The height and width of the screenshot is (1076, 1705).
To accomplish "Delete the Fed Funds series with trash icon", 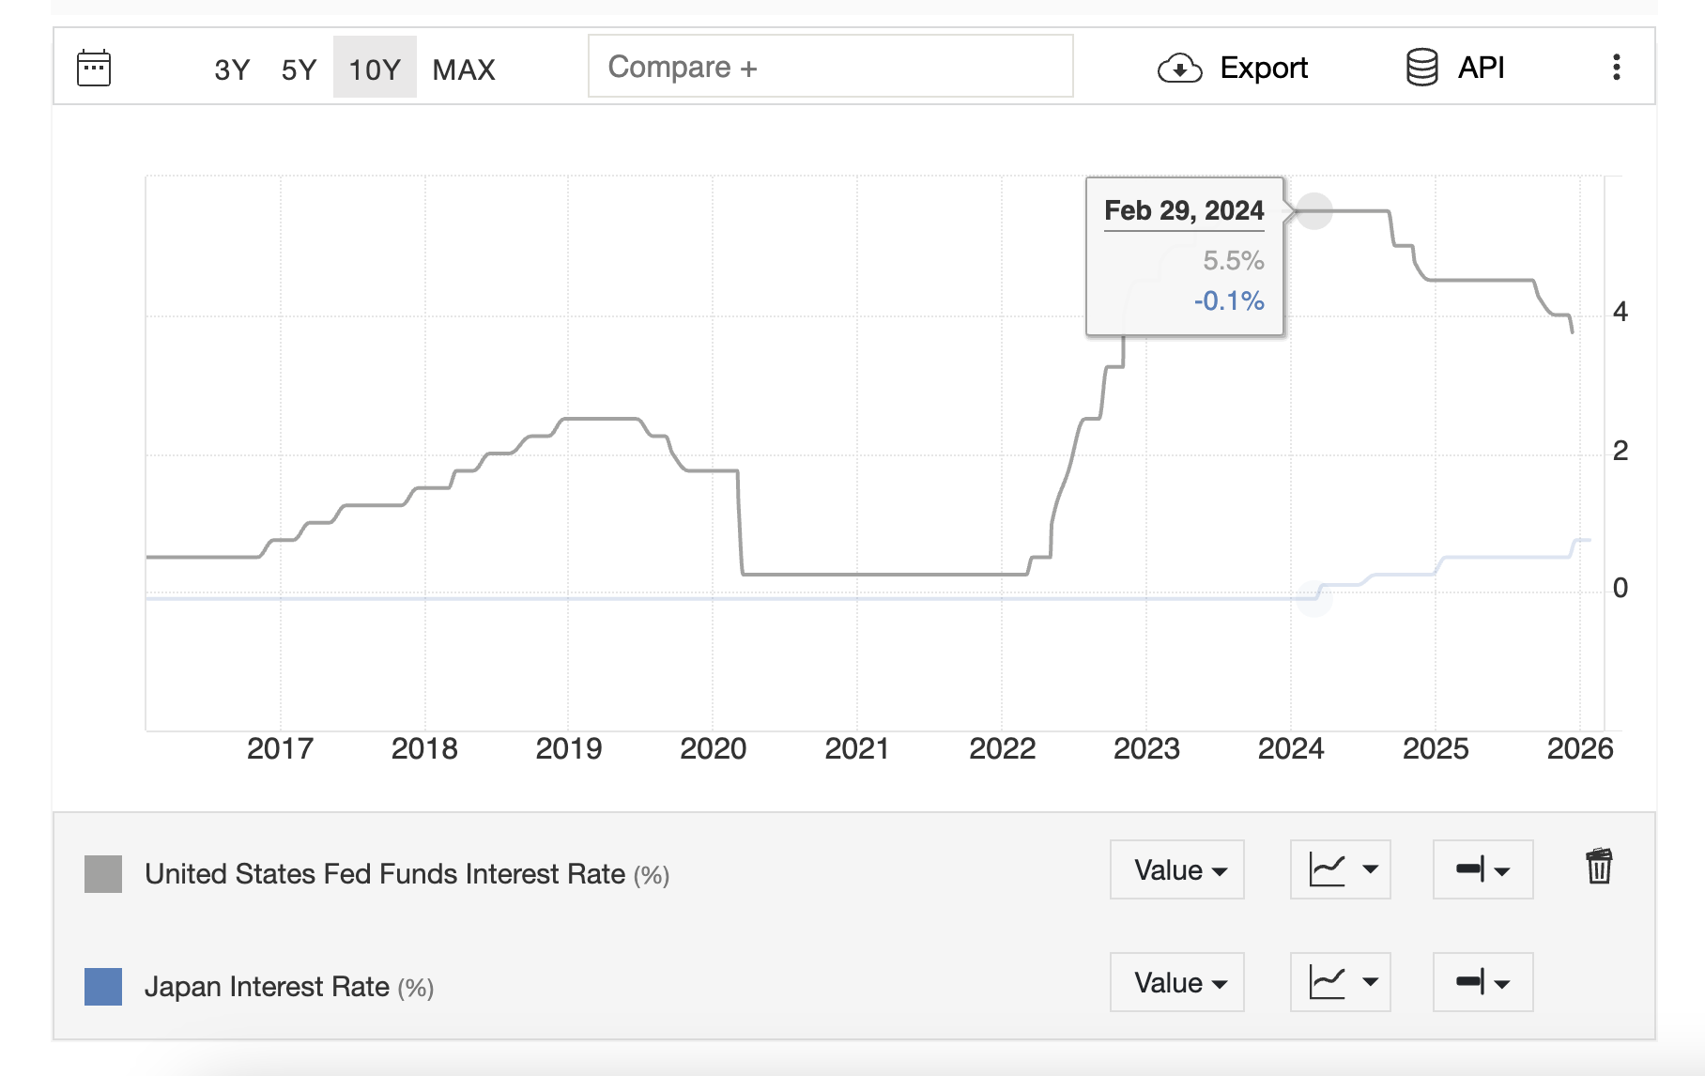I will coord(1599,866).
